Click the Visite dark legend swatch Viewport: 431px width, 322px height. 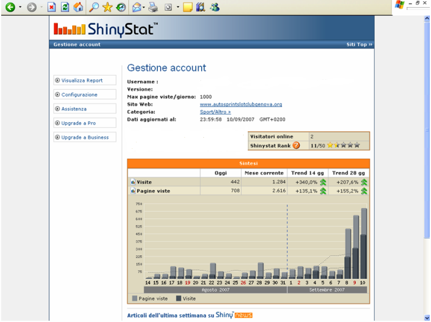[179, 298]
